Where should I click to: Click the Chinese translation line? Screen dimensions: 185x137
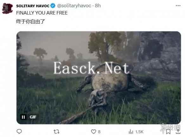click(30, 21)
